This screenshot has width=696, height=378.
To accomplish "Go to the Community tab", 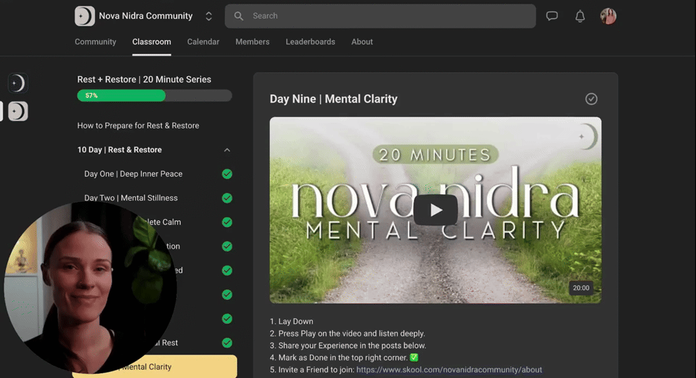I will [x=95, y=41].
